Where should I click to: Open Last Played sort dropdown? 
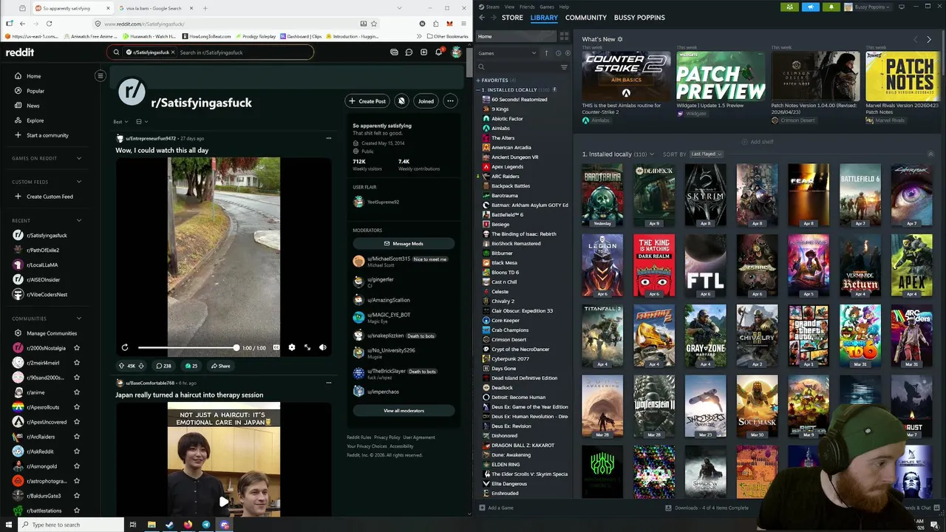(x=706, y=154)
